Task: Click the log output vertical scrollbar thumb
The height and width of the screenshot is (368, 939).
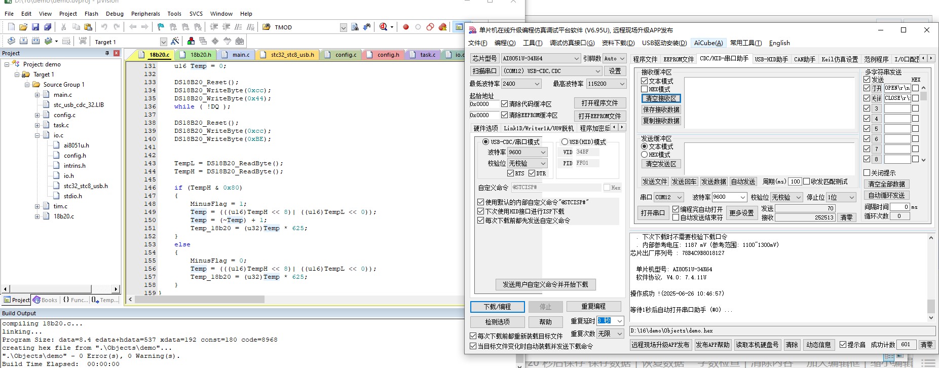Action: pos(931,306)
